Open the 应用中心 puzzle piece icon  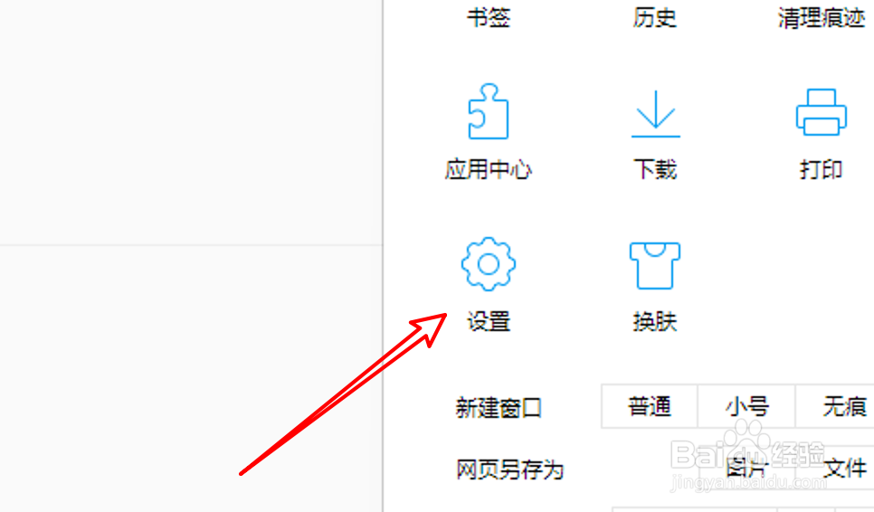click(489, 111)
